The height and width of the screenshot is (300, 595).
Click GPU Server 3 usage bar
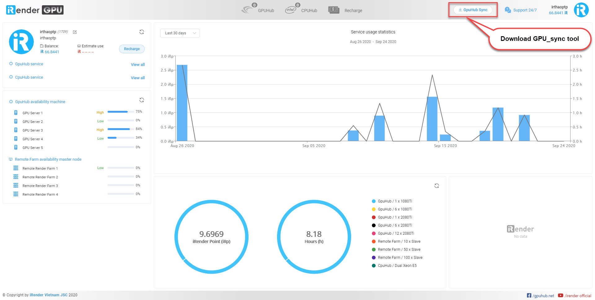(121, 129)
